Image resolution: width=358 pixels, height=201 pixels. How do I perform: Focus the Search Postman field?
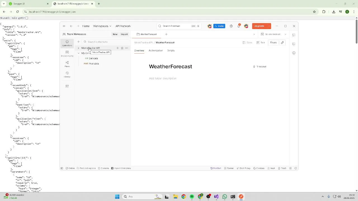179,26
